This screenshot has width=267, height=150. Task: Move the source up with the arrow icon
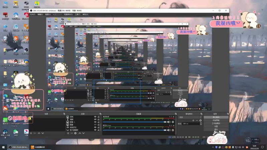point(80,133)
